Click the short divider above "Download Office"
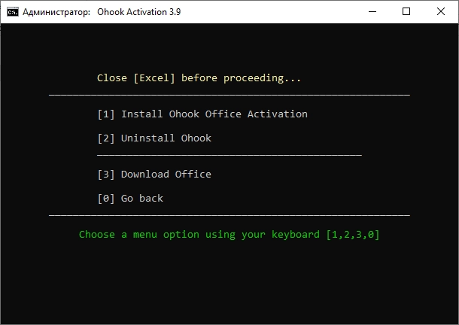The height and width of the screenshot is (325, 459). [x=229, y=156]
